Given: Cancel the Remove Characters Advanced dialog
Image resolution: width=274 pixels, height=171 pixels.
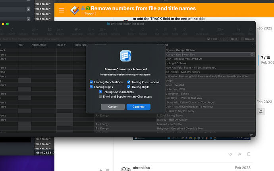Looking at the screenshot, I should point(113,107).
